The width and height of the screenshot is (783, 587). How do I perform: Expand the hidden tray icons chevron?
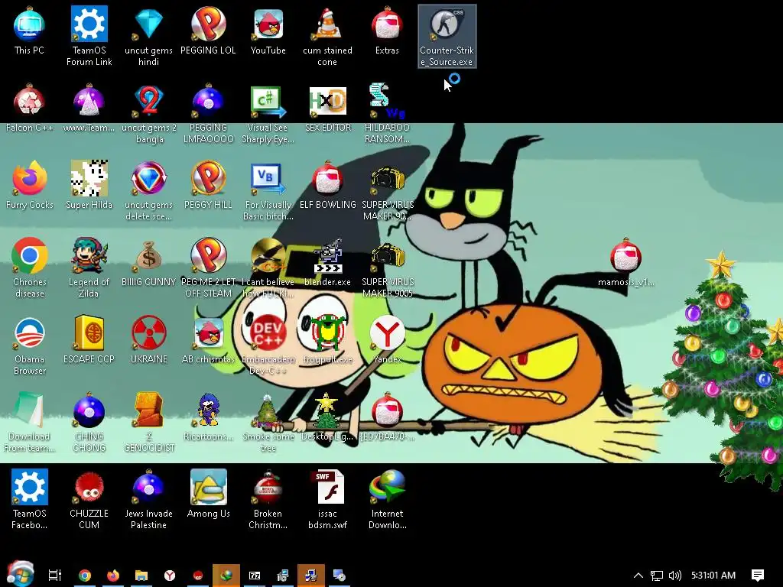[x=638, y=576]
